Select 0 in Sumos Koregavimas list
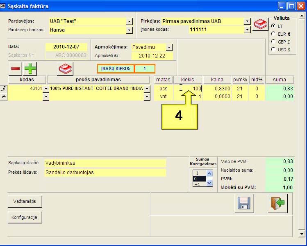 [199, 179]
